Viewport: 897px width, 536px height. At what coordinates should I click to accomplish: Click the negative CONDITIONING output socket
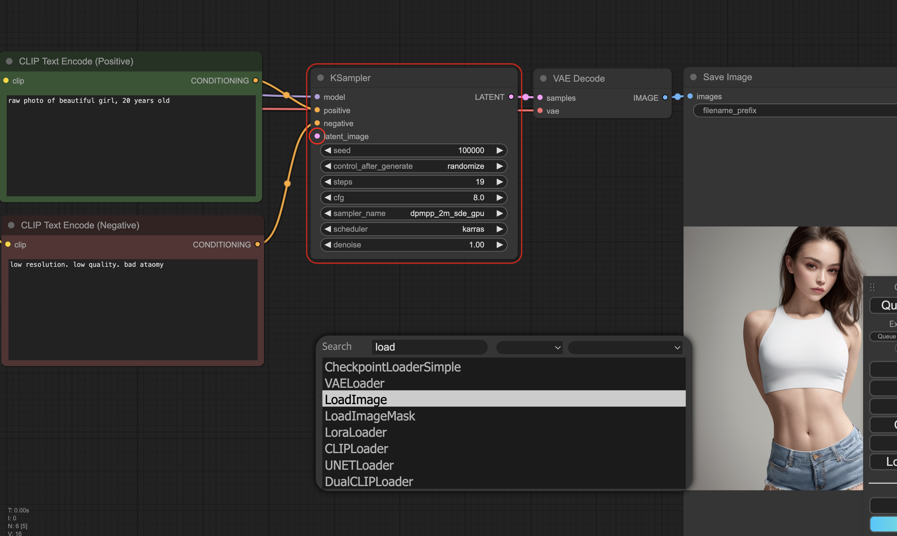257,244
